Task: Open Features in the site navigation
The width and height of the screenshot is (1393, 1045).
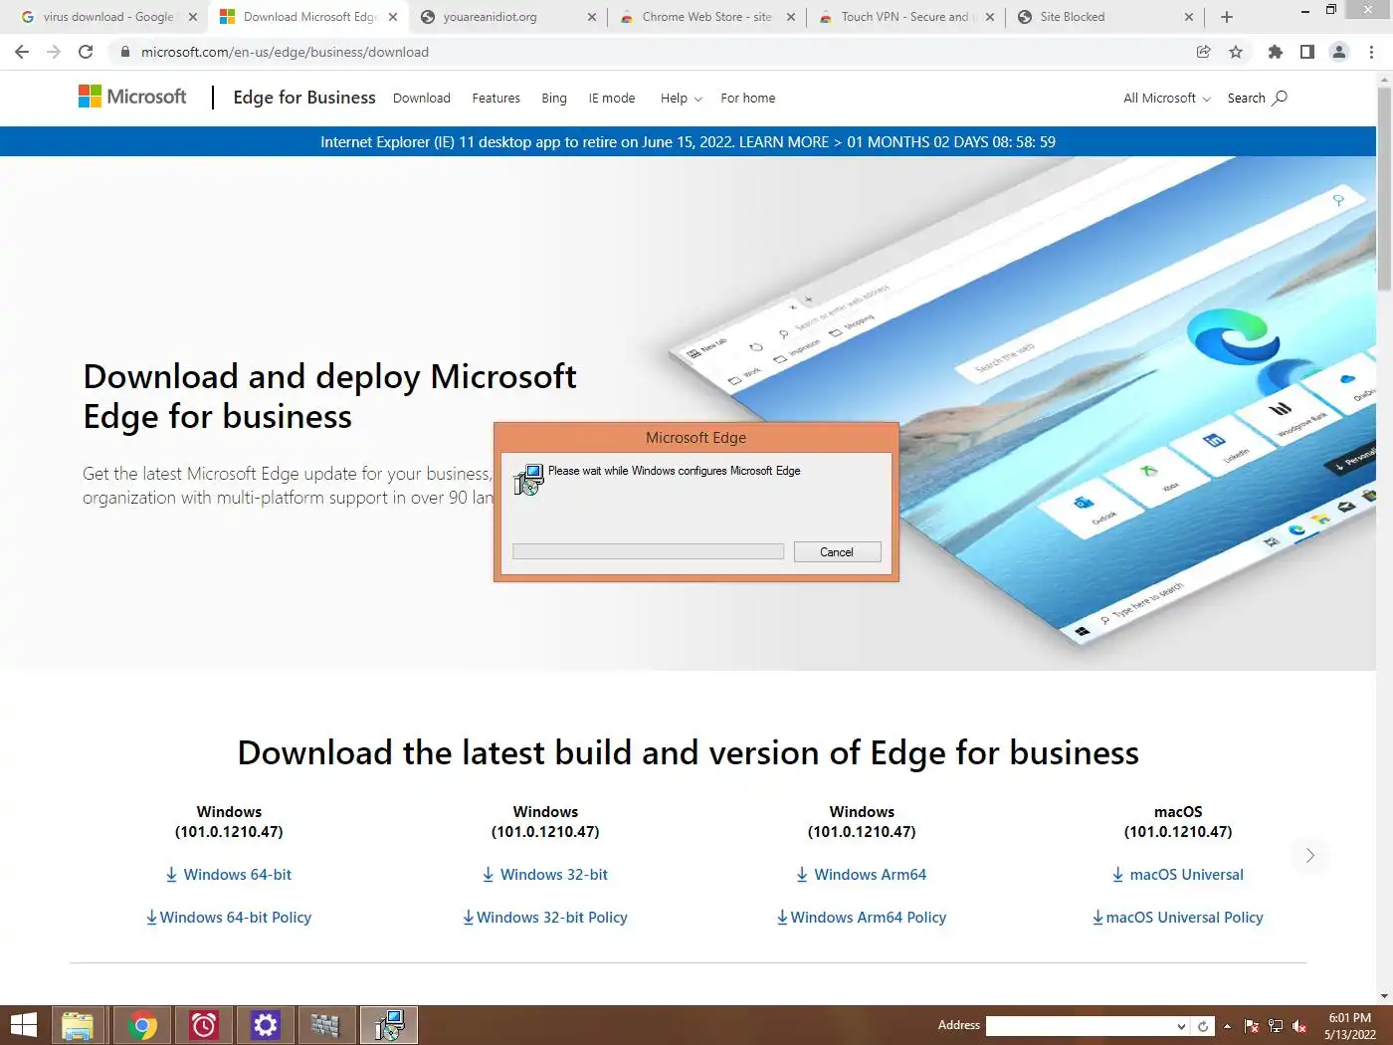Action: point(496,98)
